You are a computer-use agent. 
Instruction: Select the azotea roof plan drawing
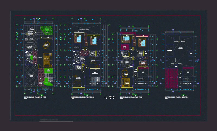coord(179,61)
